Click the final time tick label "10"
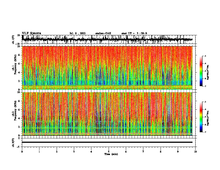The width and height of the screenshot is (220, 170). point(195,152)
